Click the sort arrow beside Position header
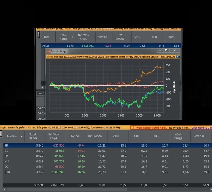 [22, 136]
